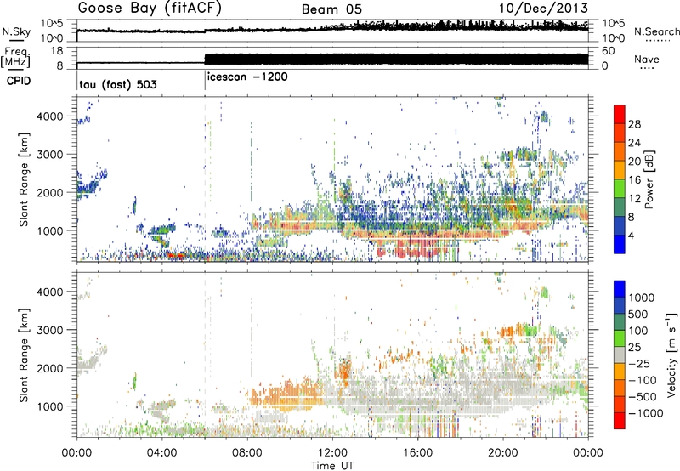Image resolution: width=680 pixels, height=471 pixels.
Task: Click the 'icescan -1200' annotation
Action: coord(247,77)
